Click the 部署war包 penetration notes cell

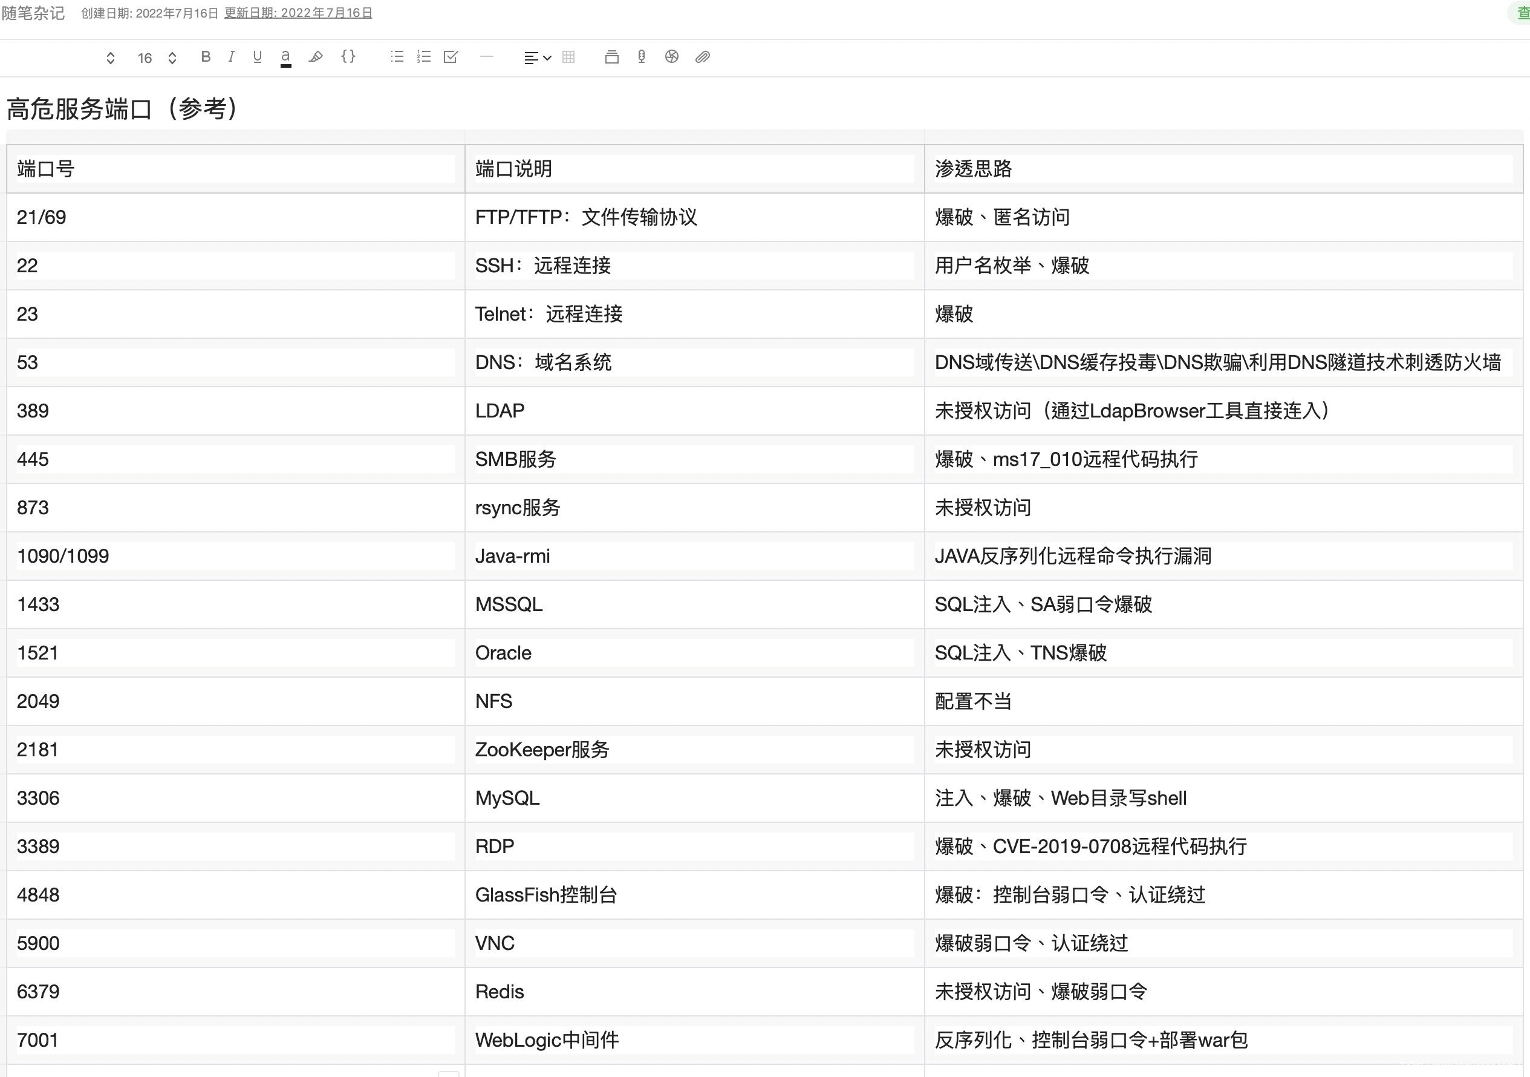(x=1223, y=1040)
